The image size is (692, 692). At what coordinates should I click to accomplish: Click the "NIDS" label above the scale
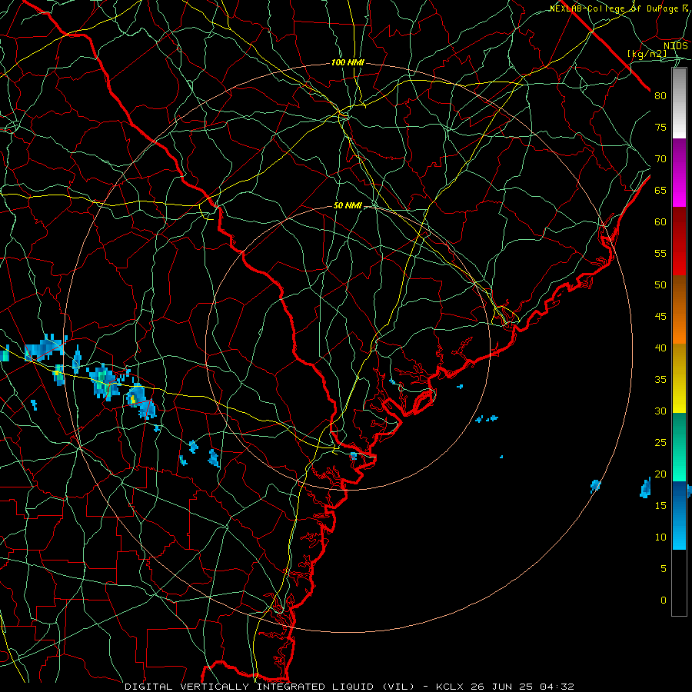(x=675, y=46)
